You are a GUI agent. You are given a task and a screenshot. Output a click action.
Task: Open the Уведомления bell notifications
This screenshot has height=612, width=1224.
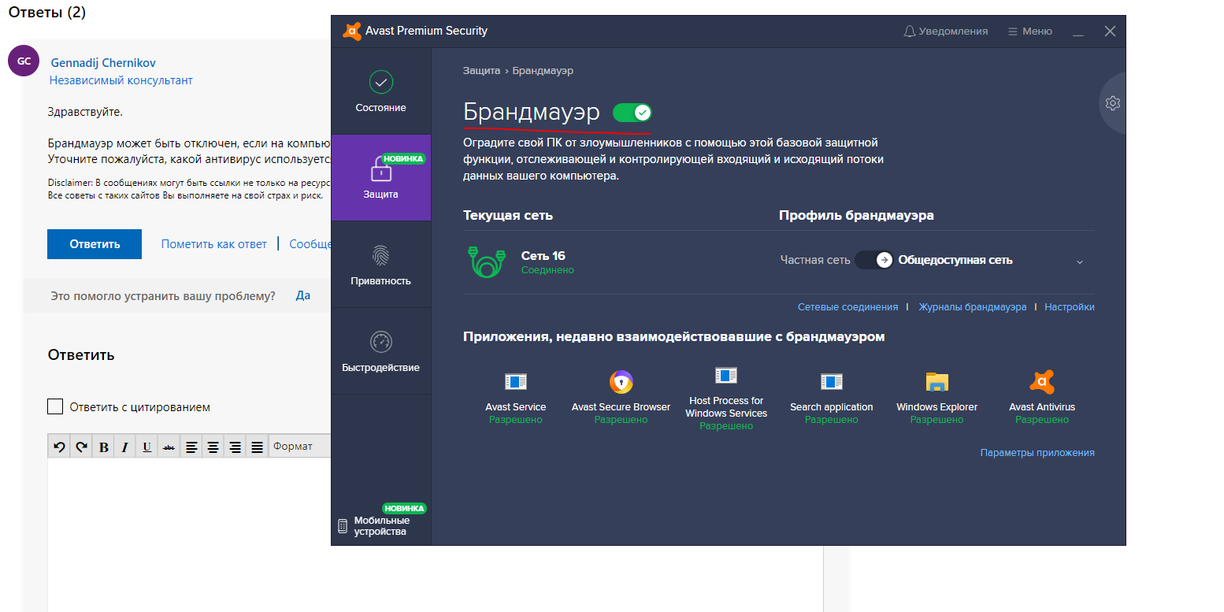click(x=945, y=32)
